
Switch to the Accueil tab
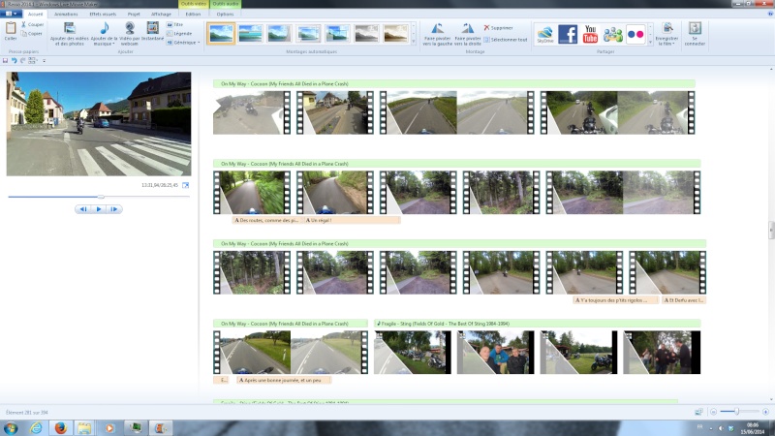coord(35,14)
